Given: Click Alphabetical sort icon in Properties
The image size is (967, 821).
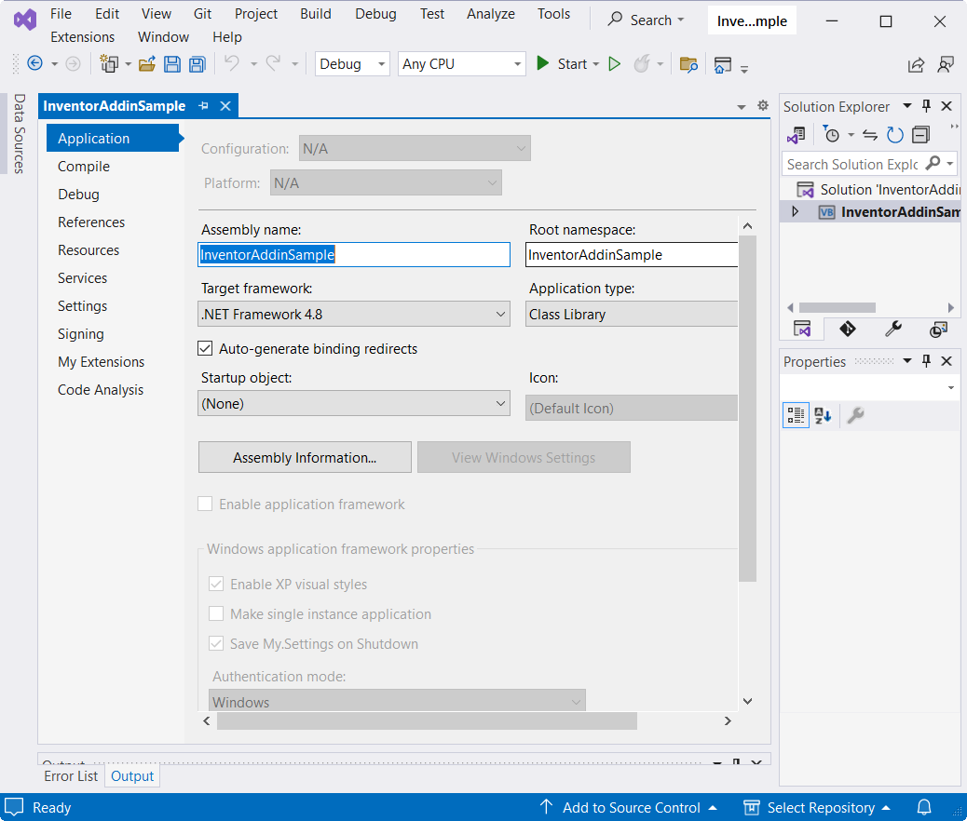Looking at the screenshot, I should tap(823, 415).
